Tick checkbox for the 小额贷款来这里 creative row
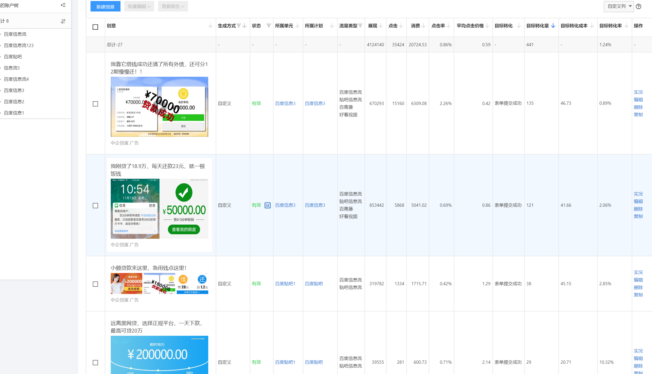This screenshot has height=374, width=652. click(x=95, y=284)
